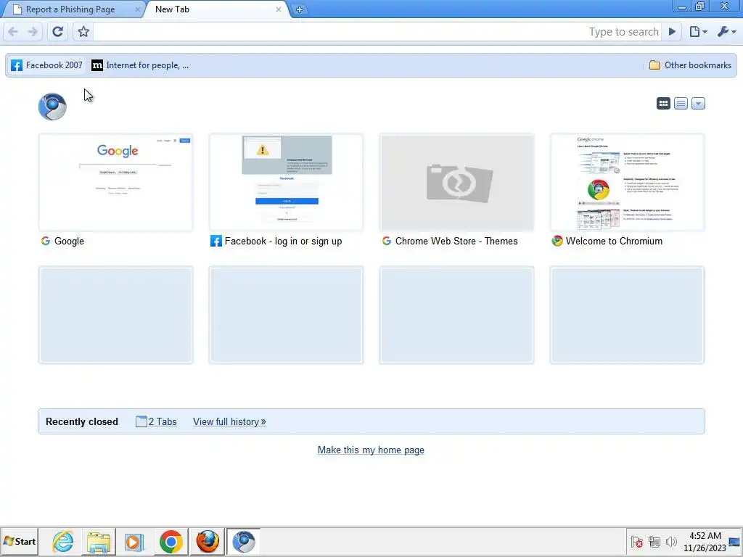Screen dimensions: 743x557
Task: Click the Chromium logo on the page
Action: pos(52,107)
